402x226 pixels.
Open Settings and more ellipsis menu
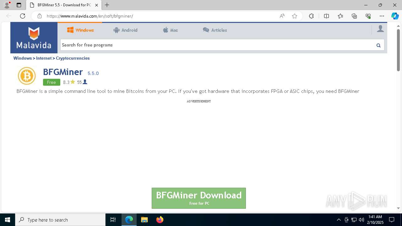(382, 16)
